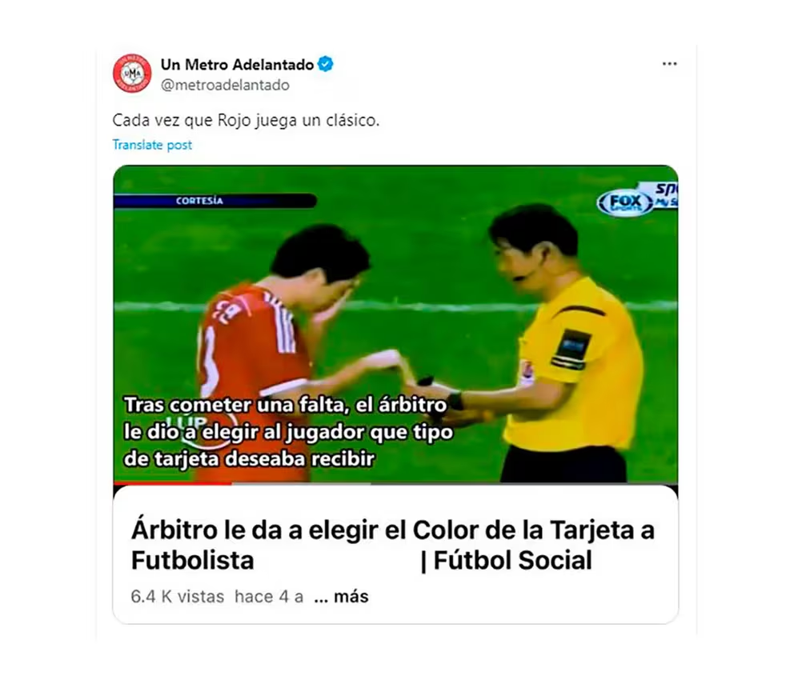Image resolution: width=794 pixels, height=680 pixels.
Task: Click the hace 4 a timestamp
Action: tap(269, 597)
